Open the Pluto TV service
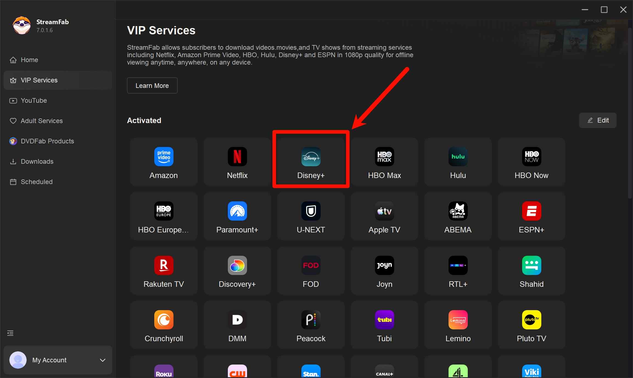 [531, 325]
